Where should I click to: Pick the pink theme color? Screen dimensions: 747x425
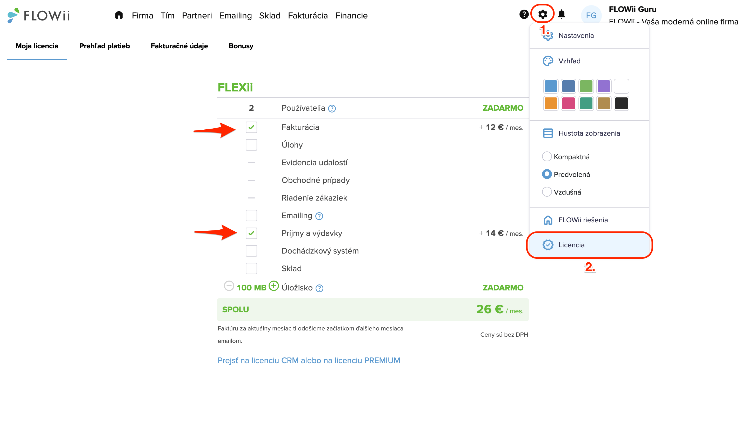click(x=568, y=103)
